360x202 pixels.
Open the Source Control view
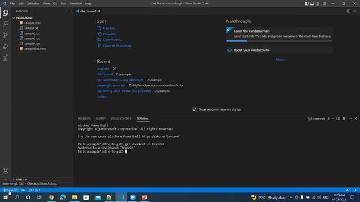click(x=6, y=35)
